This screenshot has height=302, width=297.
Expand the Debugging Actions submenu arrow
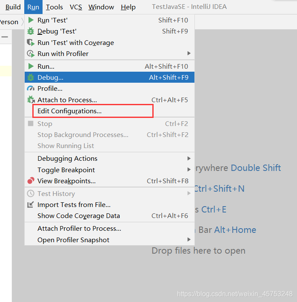(189, 158)
